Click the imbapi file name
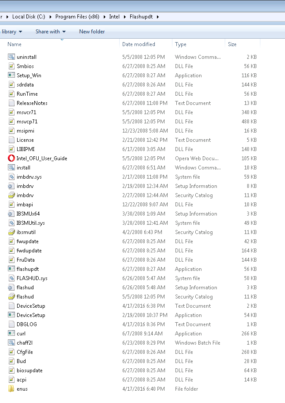 click(x=25, y=205)
